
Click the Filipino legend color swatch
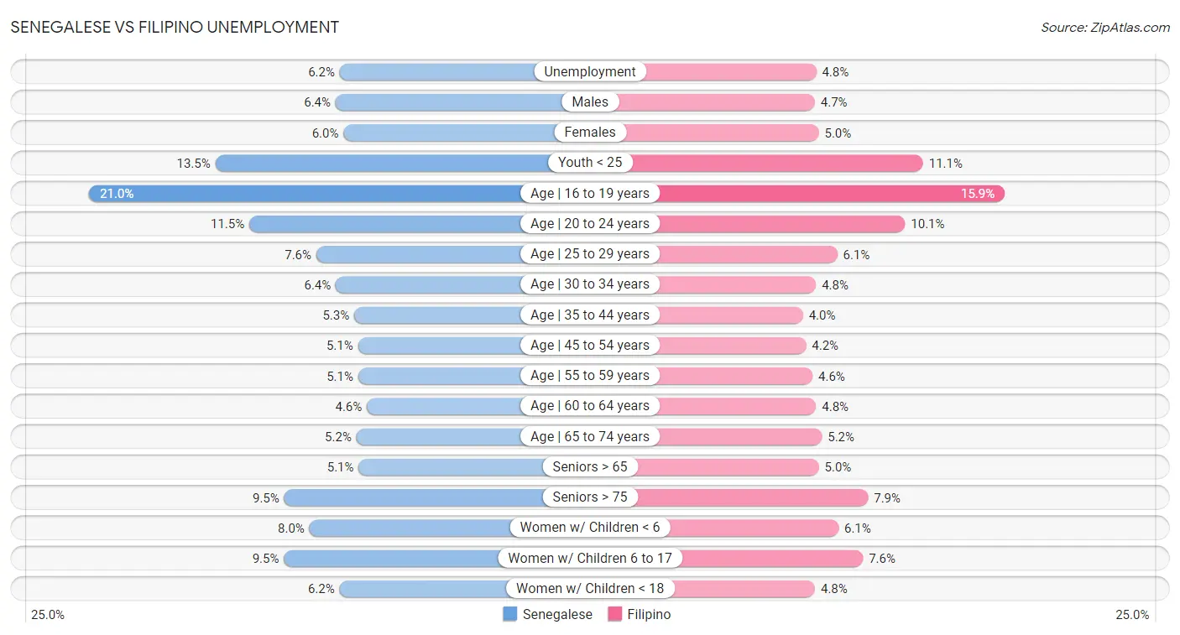point(615,614)
